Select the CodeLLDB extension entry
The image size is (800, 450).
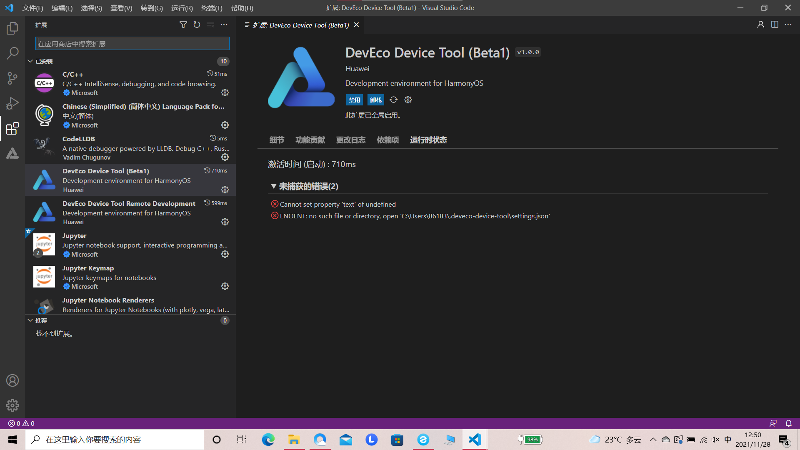pos(130,147)
